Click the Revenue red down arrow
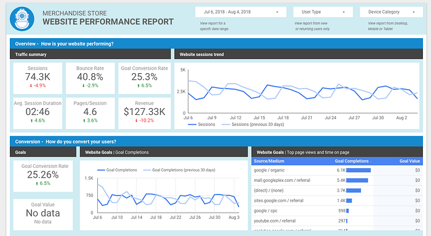 (136, 120)
